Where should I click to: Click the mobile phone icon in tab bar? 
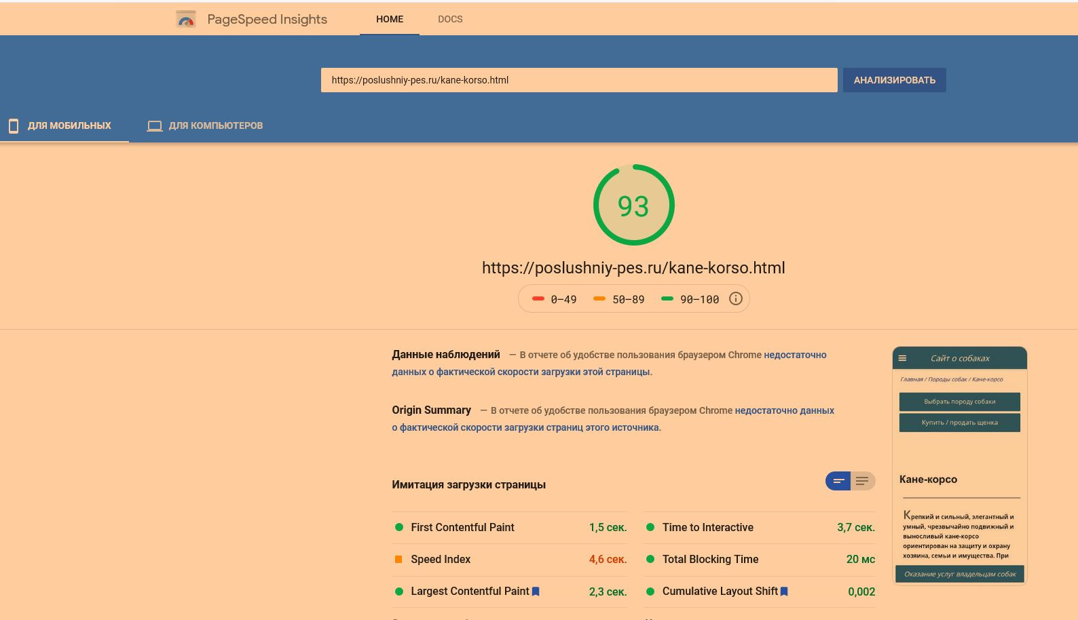click(x=14, y=125)
